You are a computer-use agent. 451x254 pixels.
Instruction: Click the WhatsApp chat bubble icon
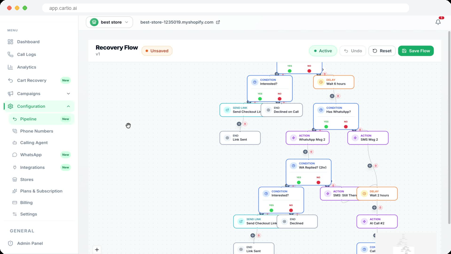[x=14, y=155]
